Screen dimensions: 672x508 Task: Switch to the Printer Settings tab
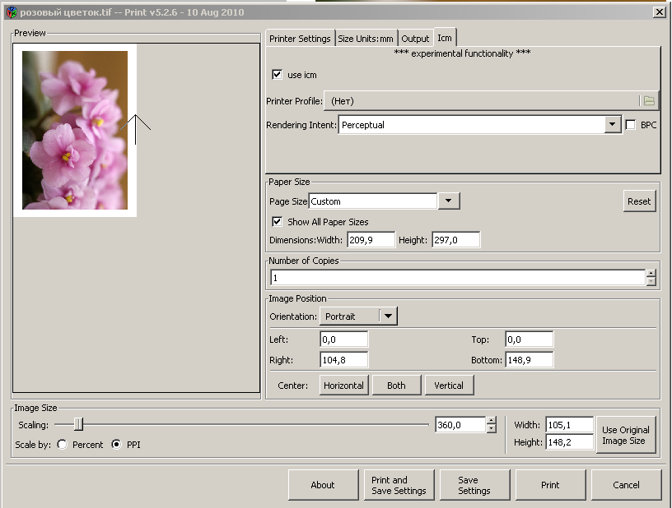point(300,39)
